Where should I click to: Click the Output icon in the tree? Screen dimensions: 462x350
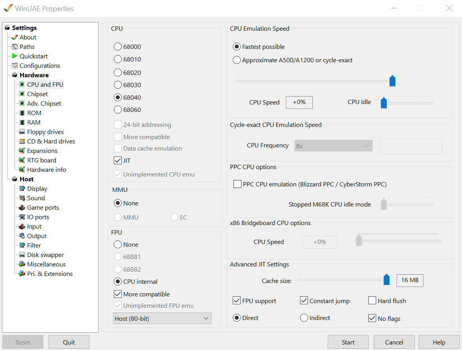point(22,236)
